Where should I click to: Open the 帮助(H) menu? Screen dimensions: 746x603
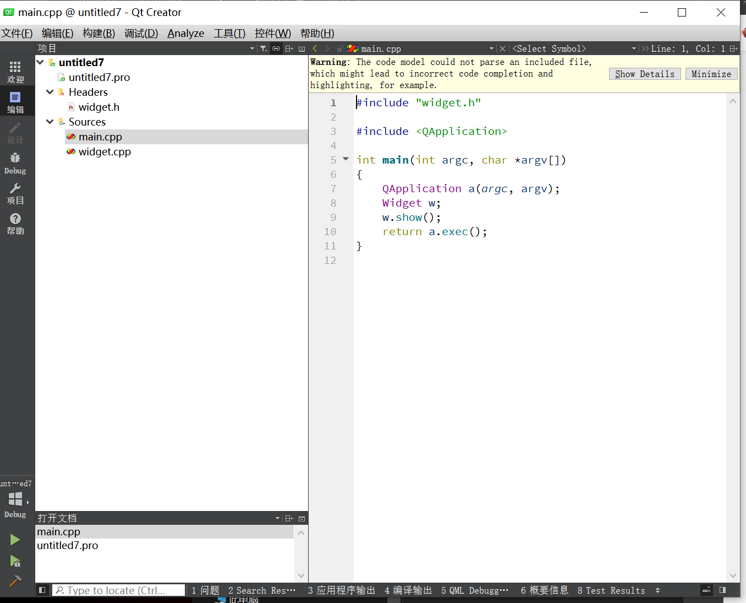pos(317,33)
